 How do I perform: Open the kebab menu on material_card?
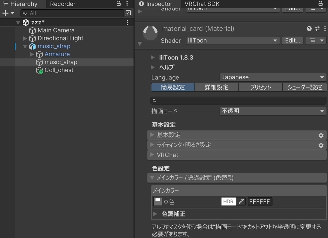325,29
